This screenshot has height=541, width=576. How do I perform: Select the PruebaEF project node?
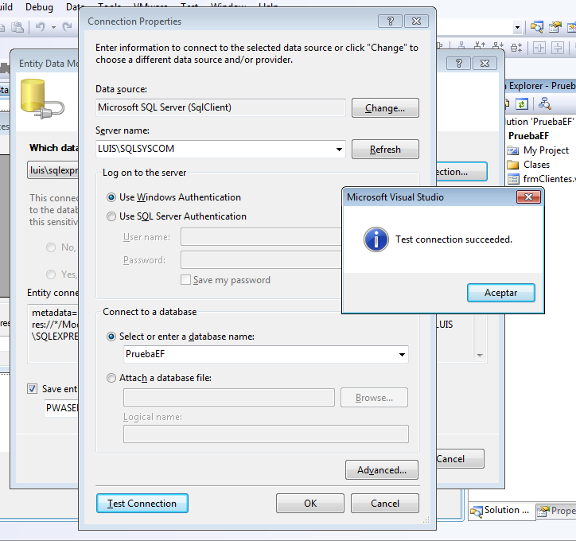[528, 136]
